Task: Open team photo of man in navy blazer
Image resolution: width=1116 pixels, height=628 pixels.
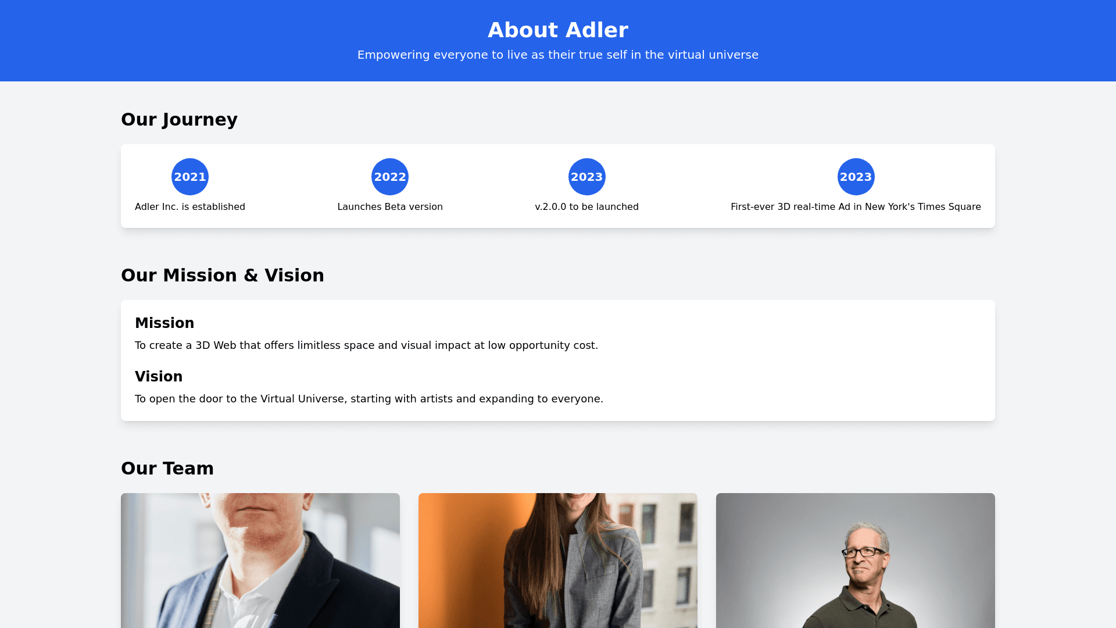Action: [x=260, y=561]
